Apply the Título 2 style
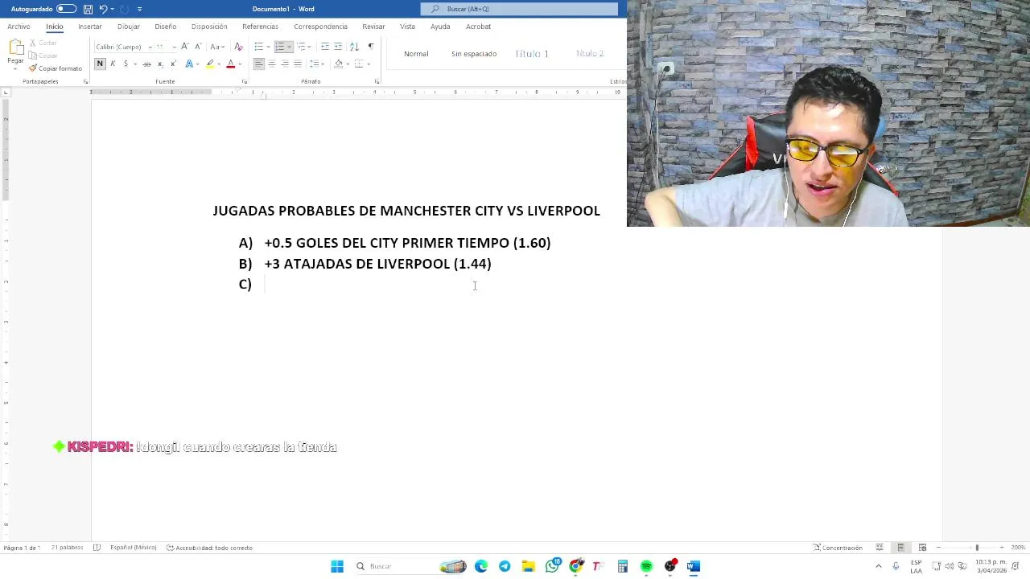 (590, 54)
